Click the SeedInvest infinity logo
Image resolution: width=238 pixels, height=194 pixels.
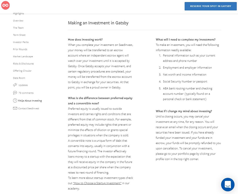[x=6, y=6]
